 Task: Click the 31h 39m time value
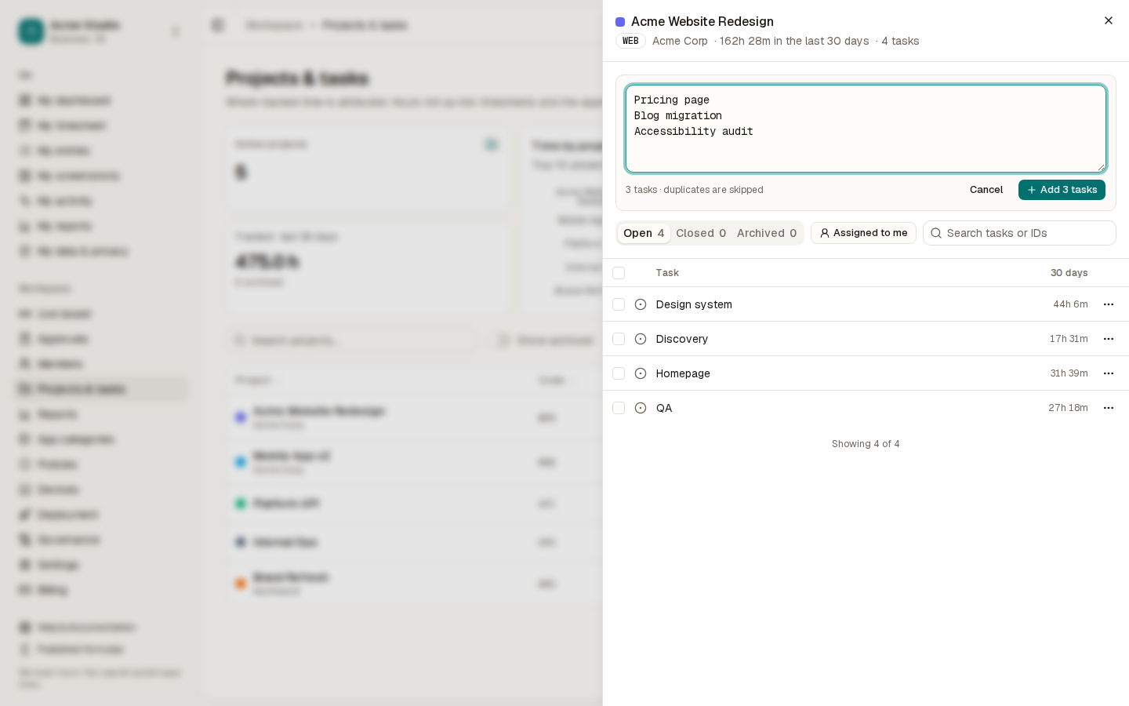[x=1069, y=373]
